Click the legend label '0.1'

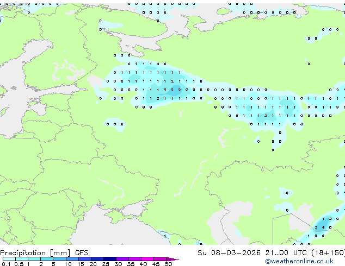(x=6, y=264)
